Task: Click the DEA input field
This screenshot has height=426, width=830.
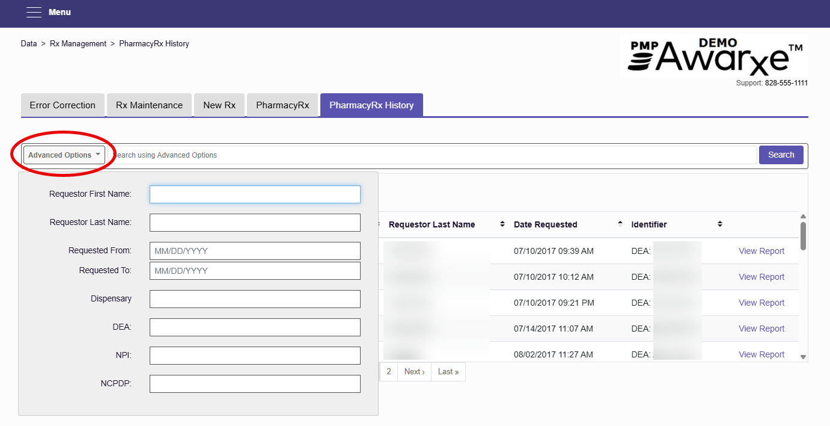Action: [255, 327]
